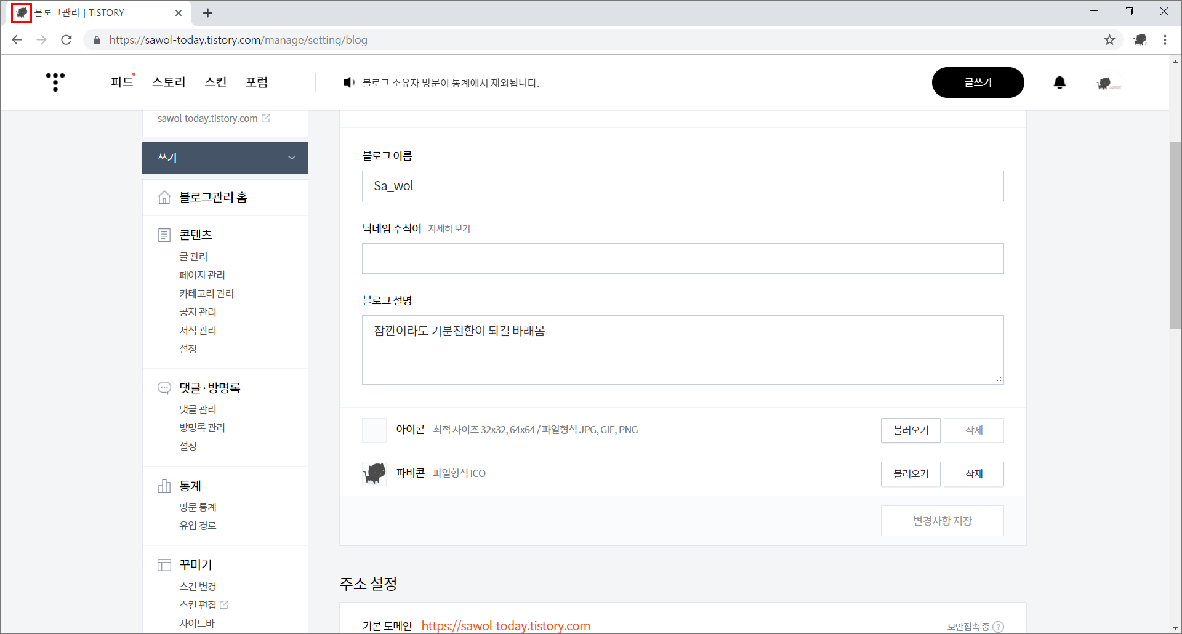Bookmark this page with the star
The image size is (1182, 634).
1109,40
